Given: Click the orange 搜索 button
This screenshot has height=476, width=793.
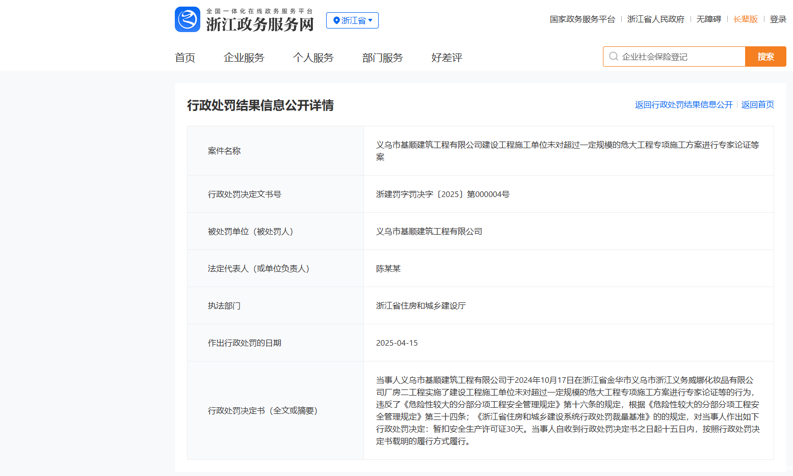Looking at the screenshot, I should [x=765, y=57].
